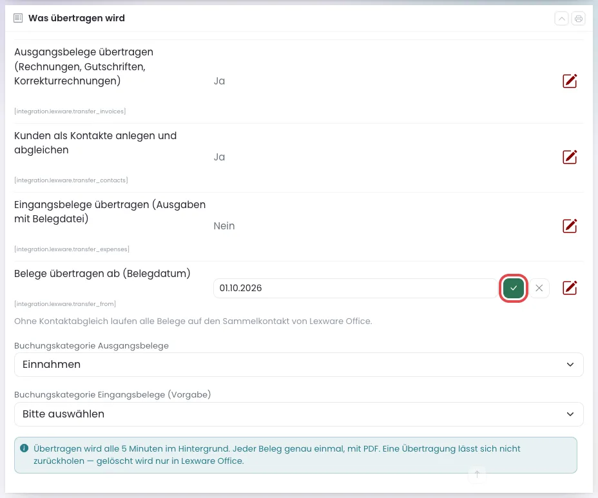Click the Ja value for Kunden als Kontakte

pos(219,157)
